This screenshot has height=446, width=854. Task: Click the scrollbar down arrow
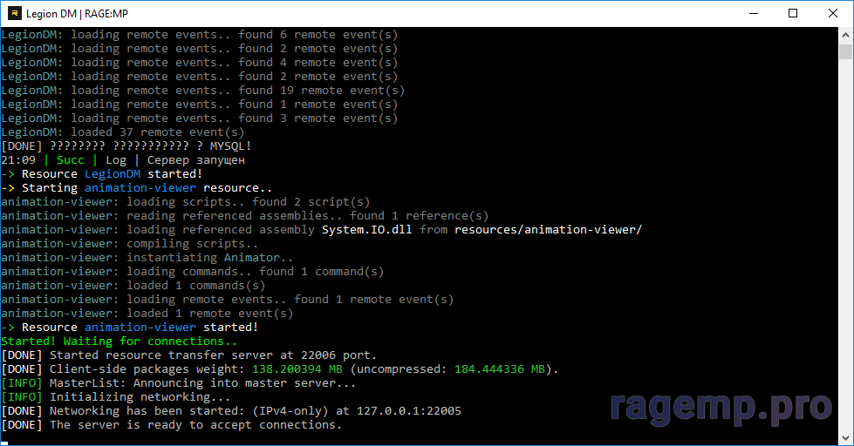point(845,438)
